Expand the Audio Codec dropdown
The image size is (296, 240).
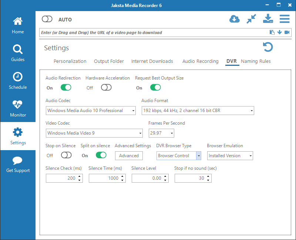(91, 111)
